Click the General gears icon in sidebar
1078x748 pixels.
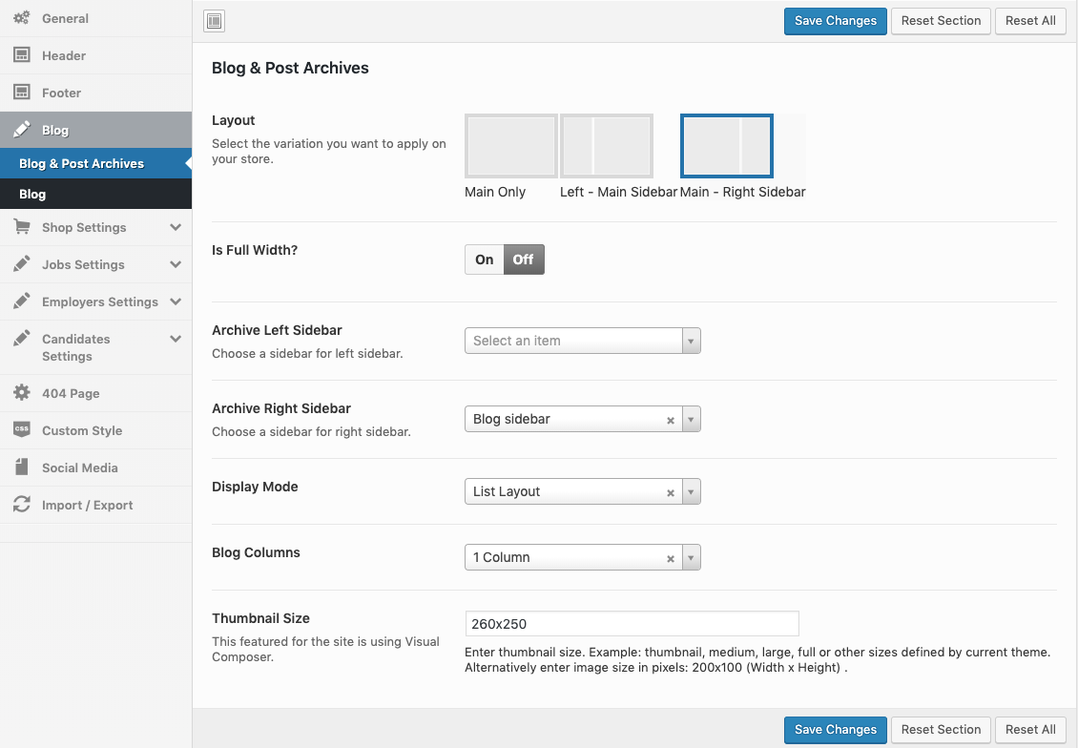click(21, 18)
